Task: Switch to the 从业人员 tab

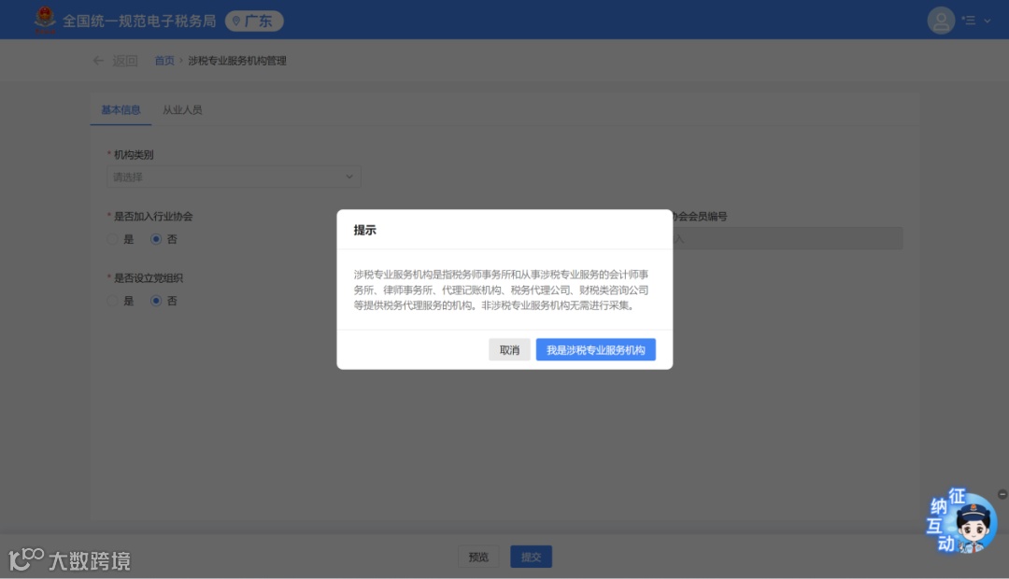Action: pyautogui.click(x=183, y=109)
